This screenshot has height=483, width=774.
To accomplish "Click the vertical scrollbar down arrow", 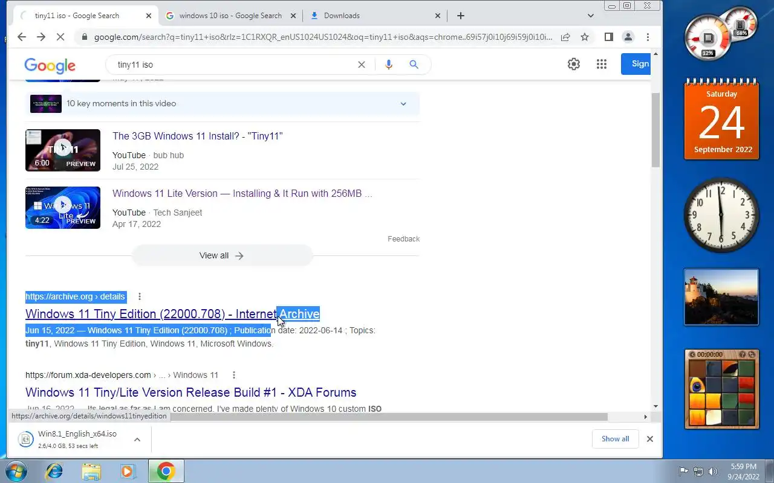I will [x=655, y=407].
